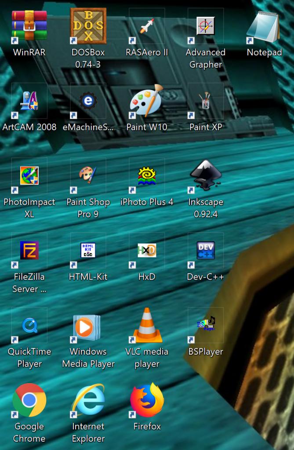Click the PhotoImpact XL shortcut icon
This screenshot has width=294, height=450.
click(29, 176)
